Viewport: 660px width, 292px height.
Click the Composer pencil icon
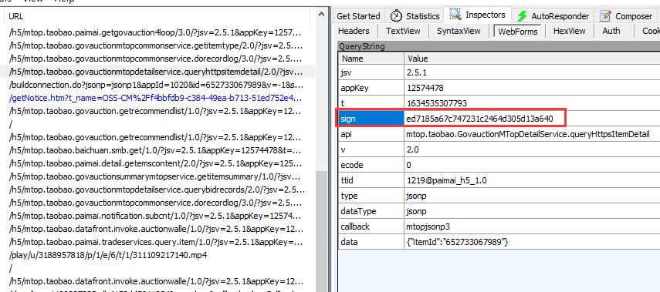tap(605, 16)
